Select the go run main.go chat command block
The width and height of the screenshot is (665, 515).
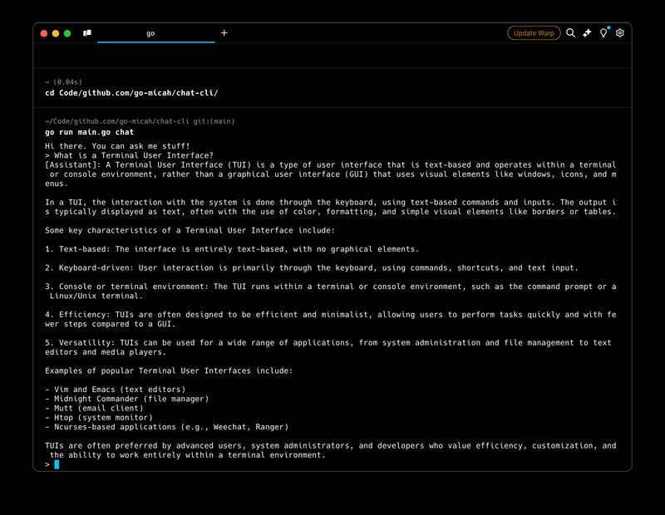[90, 131]
